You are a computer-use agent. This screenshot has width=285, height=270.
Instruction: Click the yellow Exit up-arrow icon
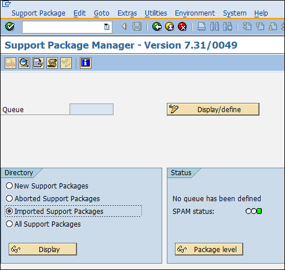point(170,27)
